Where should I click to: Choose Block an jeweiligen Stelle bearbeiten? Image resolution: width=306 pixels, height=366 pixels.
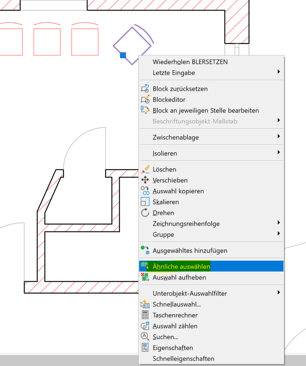pos(211,110)
